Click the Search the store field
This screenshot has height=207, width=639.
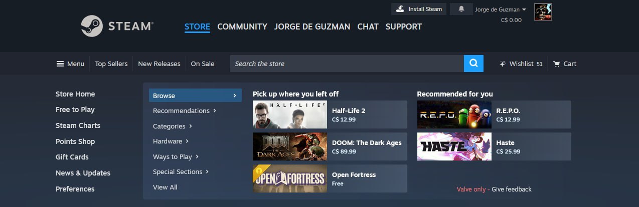[347, 63]
